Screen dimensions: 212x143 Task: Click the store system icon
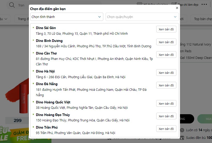pyautogui.click(x=139, y=4)
